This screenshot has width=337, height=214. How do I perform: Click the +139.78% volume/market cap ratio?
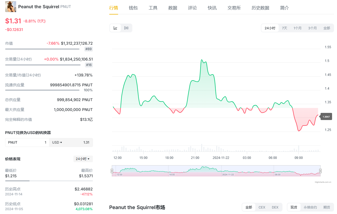point(84,75)
